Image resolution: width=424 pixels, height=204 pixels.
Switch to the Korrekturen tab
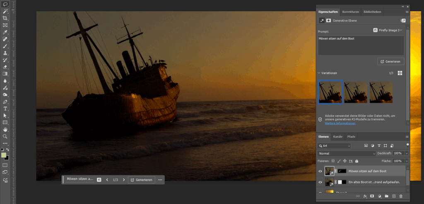[x=350, y=12]
